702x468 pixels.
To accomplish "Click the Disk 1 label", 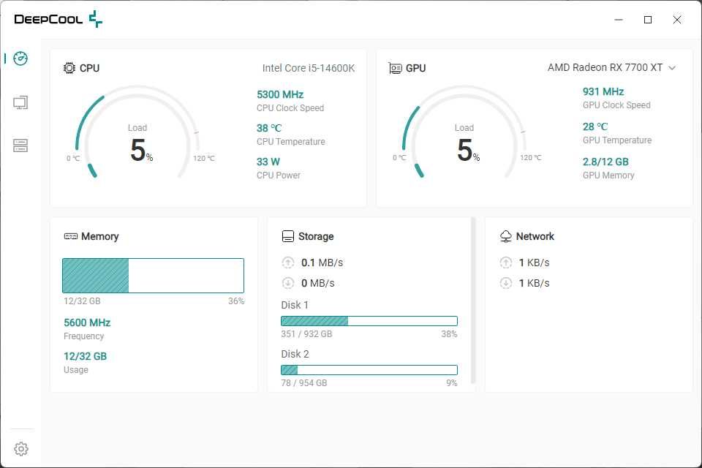I will (295, 305).
